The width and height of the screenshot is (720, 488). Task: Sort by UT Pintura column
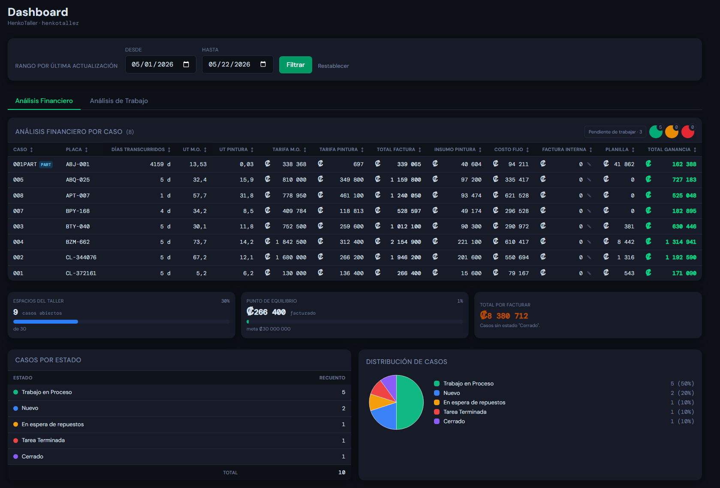point(236,149)
